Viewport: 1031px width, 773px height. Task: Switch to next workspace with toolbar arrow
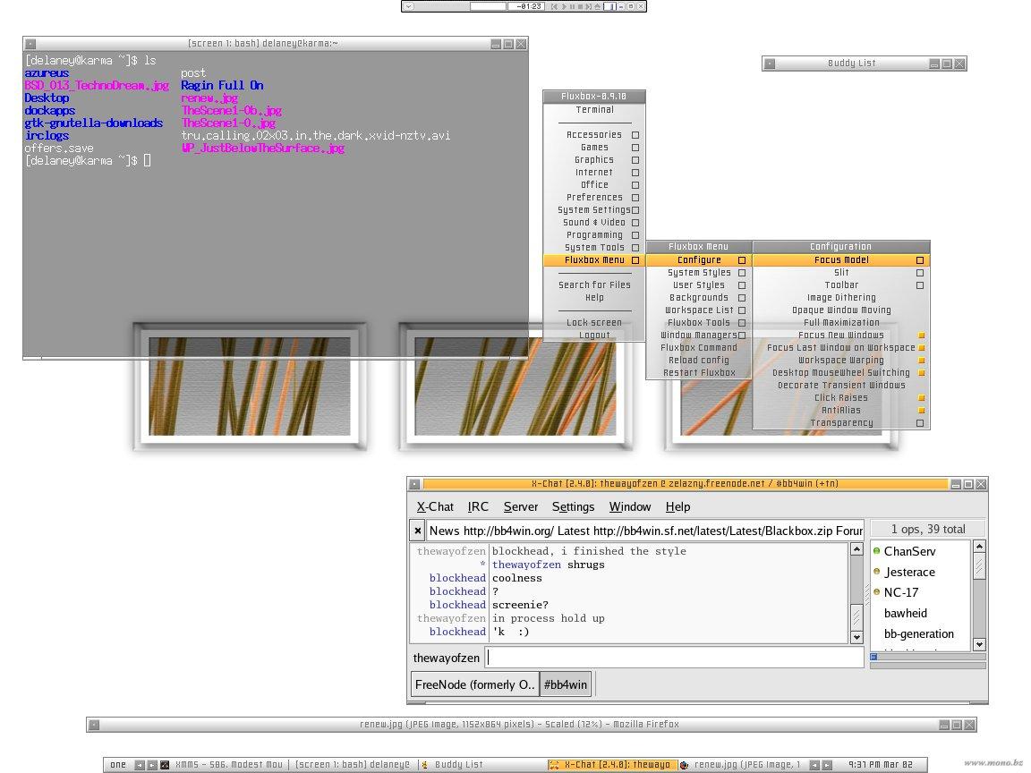(152, 765)
